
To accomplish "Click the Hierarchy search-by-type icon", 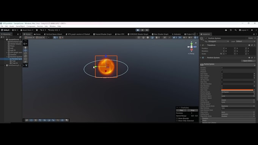I will (x=20, y=37).
